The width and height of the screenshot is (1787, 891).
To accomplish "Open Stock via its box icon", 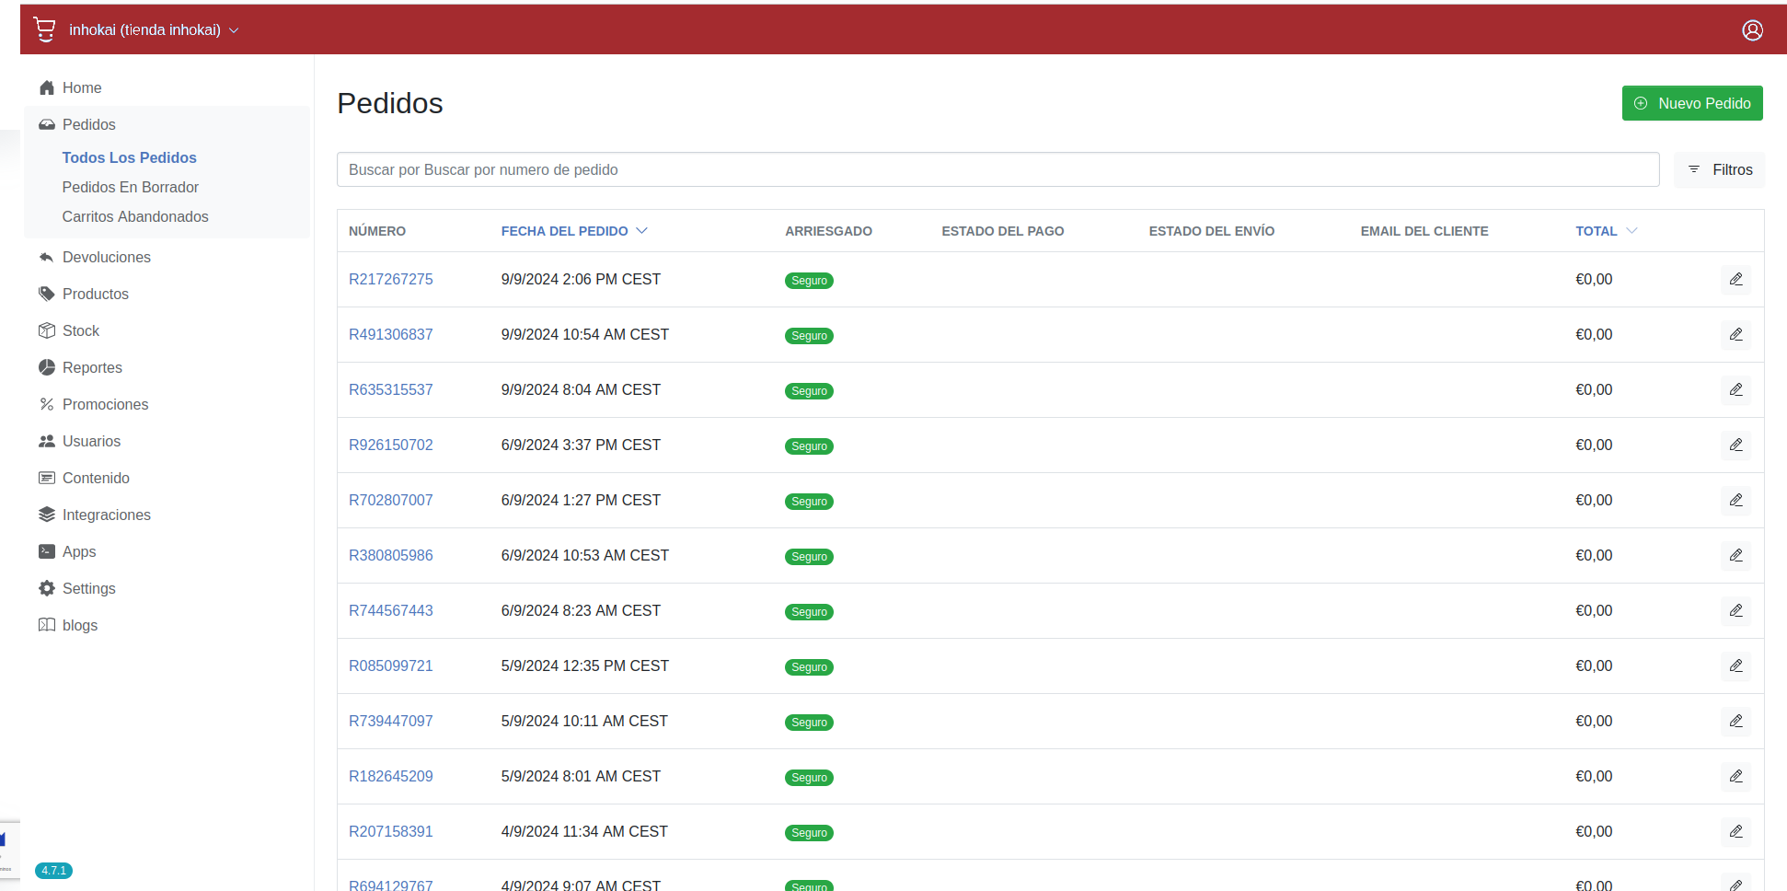I will coord(47,330).
